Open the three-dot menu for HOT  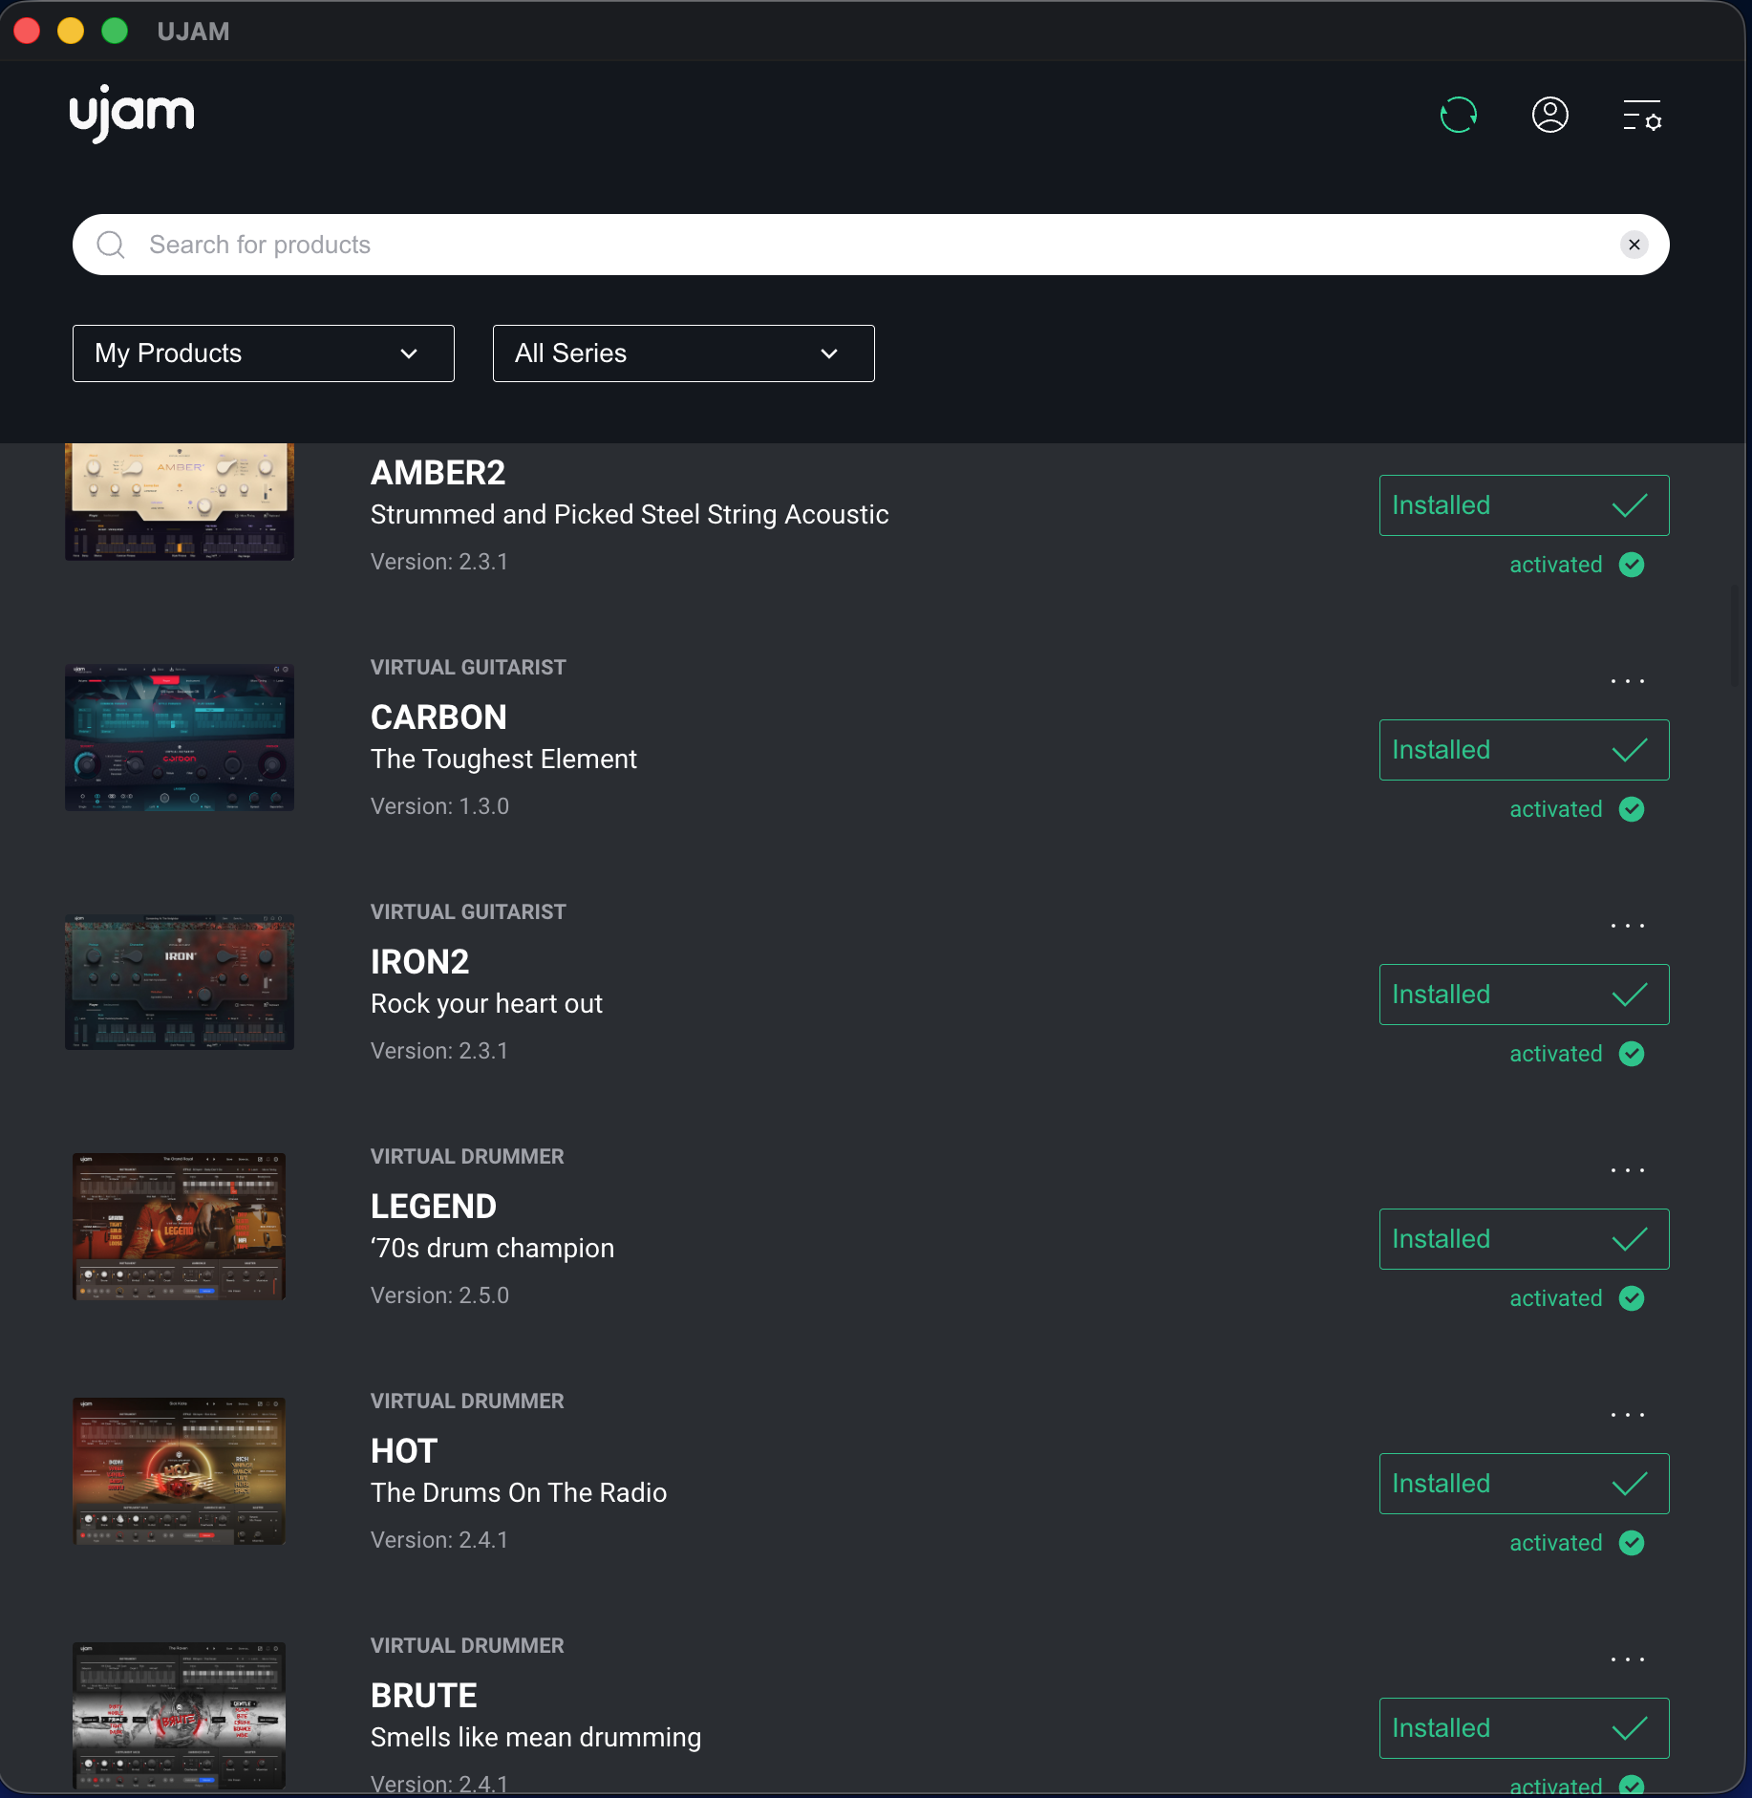pos(1628,1415)
